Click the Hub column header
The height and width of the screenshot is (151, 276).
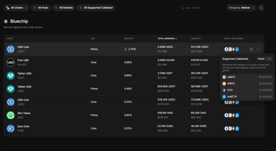point(93,39)
